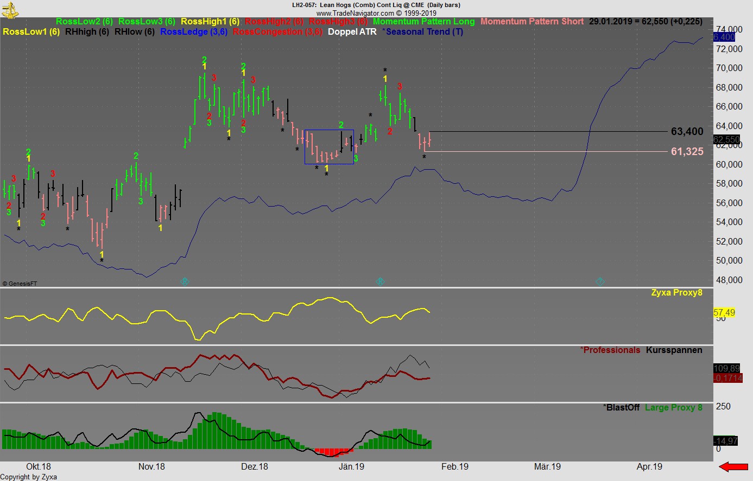Viewport: 753px width, 481px height.
Task: Select the teal diamond marker below mid-January bars
Action: [x=380, y=281]
